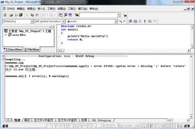This screenshot has height=132, width=195.
Task: Click the Cut scissors icon
Action: (x=27, y=15)
